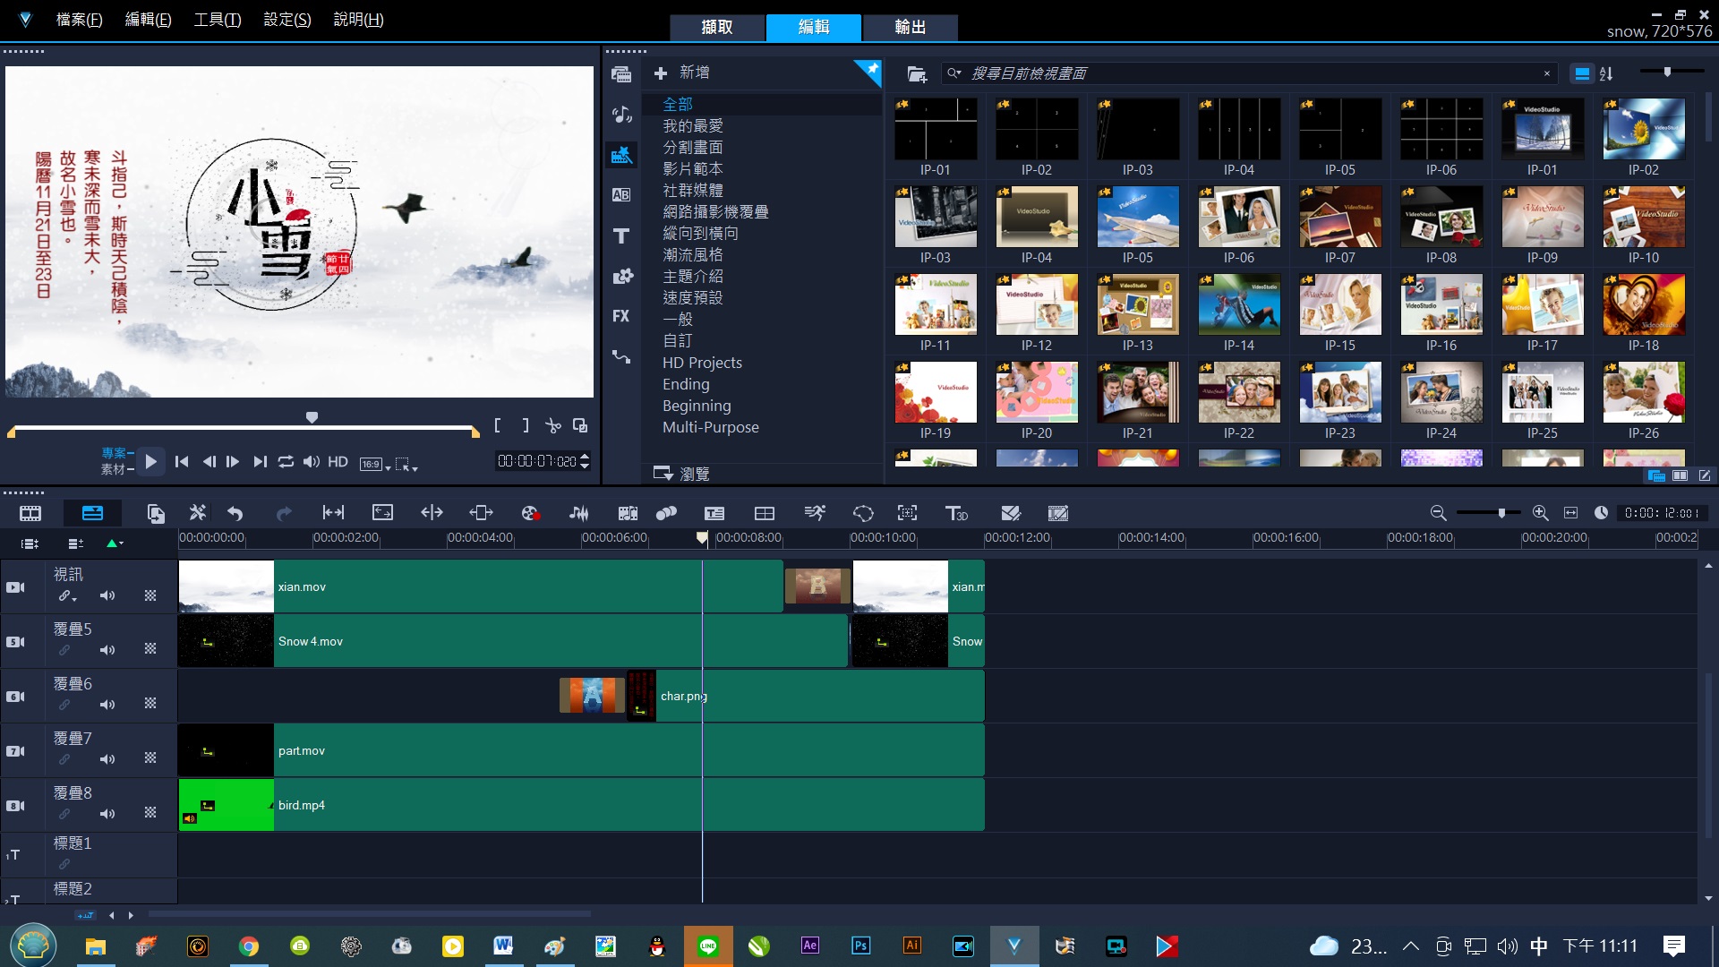Open the green triangle track options dropdown
Image resolution: width=1719 pixels, height=967 pixels.
115,543
